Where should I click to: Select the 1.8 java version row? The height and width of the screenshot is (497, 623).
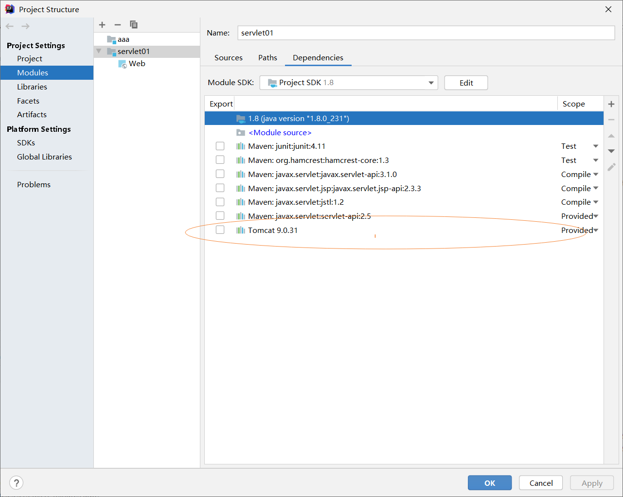(404, 119)
